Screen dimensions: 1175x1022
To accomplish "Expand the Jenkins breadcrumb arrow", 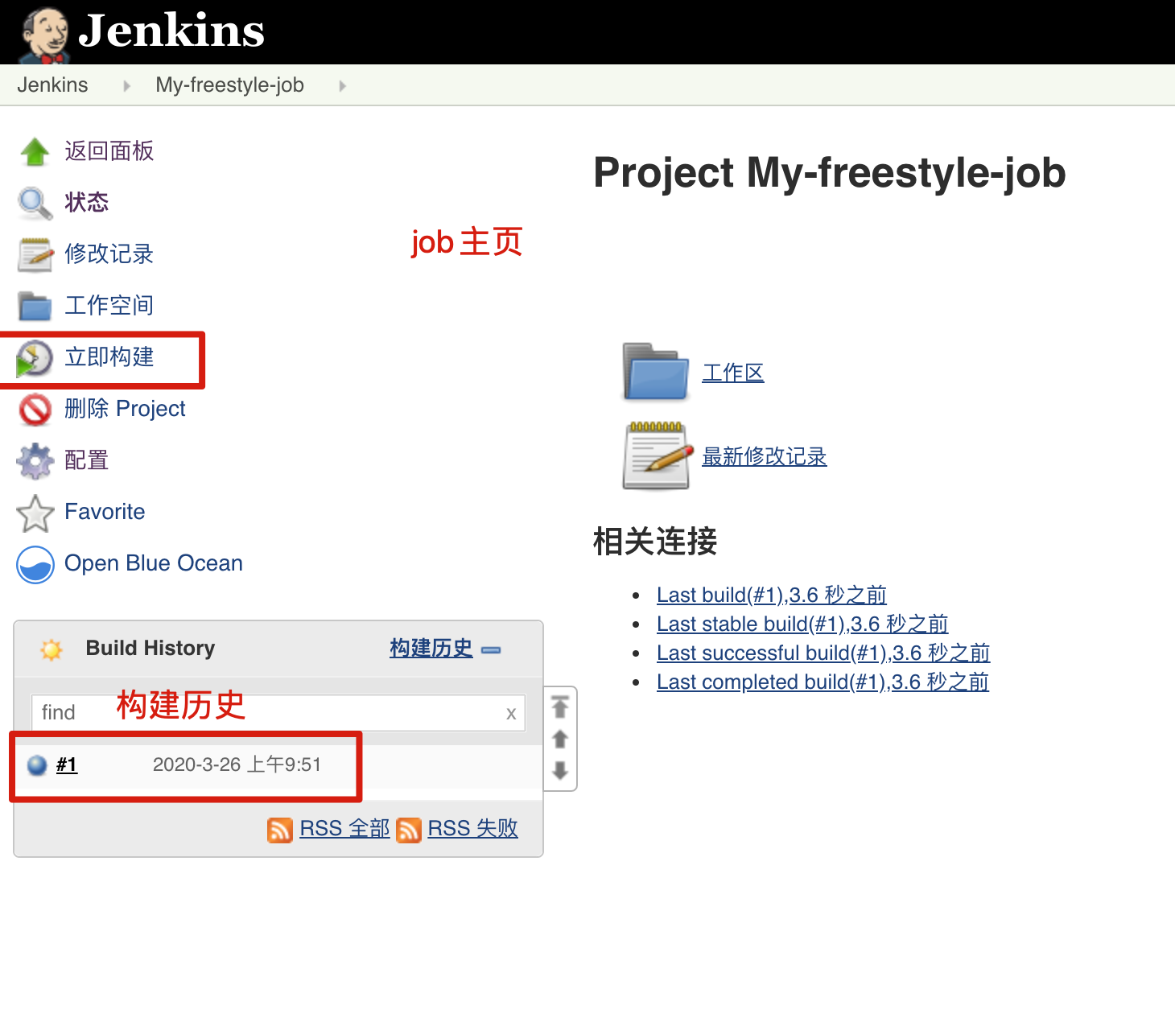I will (126, 85).
